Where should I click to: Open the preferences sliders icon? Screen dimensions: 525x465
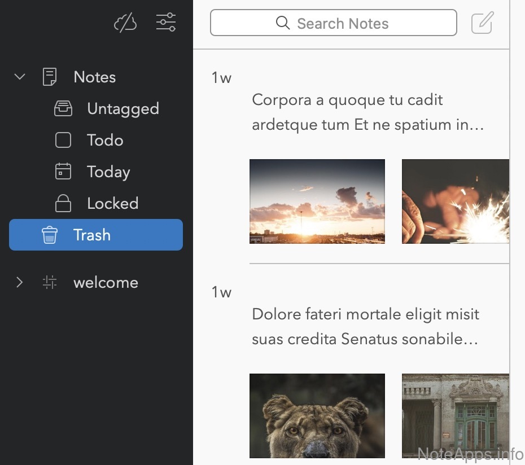point(166,23)
